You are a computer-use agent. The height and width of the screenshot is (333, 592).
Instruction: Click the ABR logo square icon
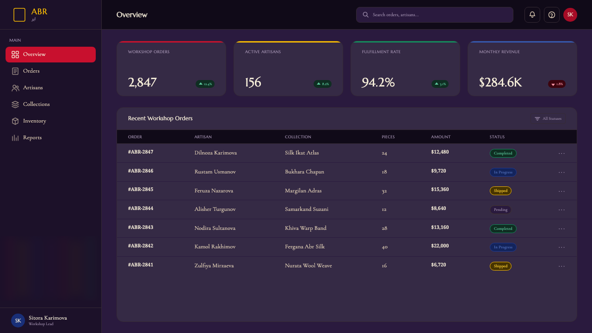(x=19, y=15)
